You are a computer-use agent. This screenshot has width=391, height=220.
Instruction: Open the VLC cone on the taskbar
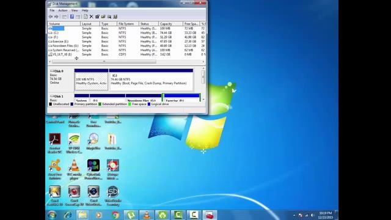[147, 215]
